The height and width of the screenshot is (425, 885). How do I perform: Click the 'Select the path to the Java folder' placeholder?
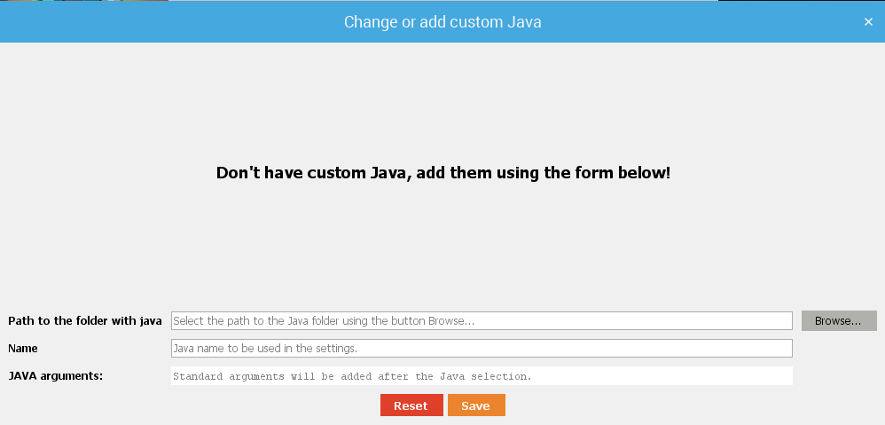324,320
